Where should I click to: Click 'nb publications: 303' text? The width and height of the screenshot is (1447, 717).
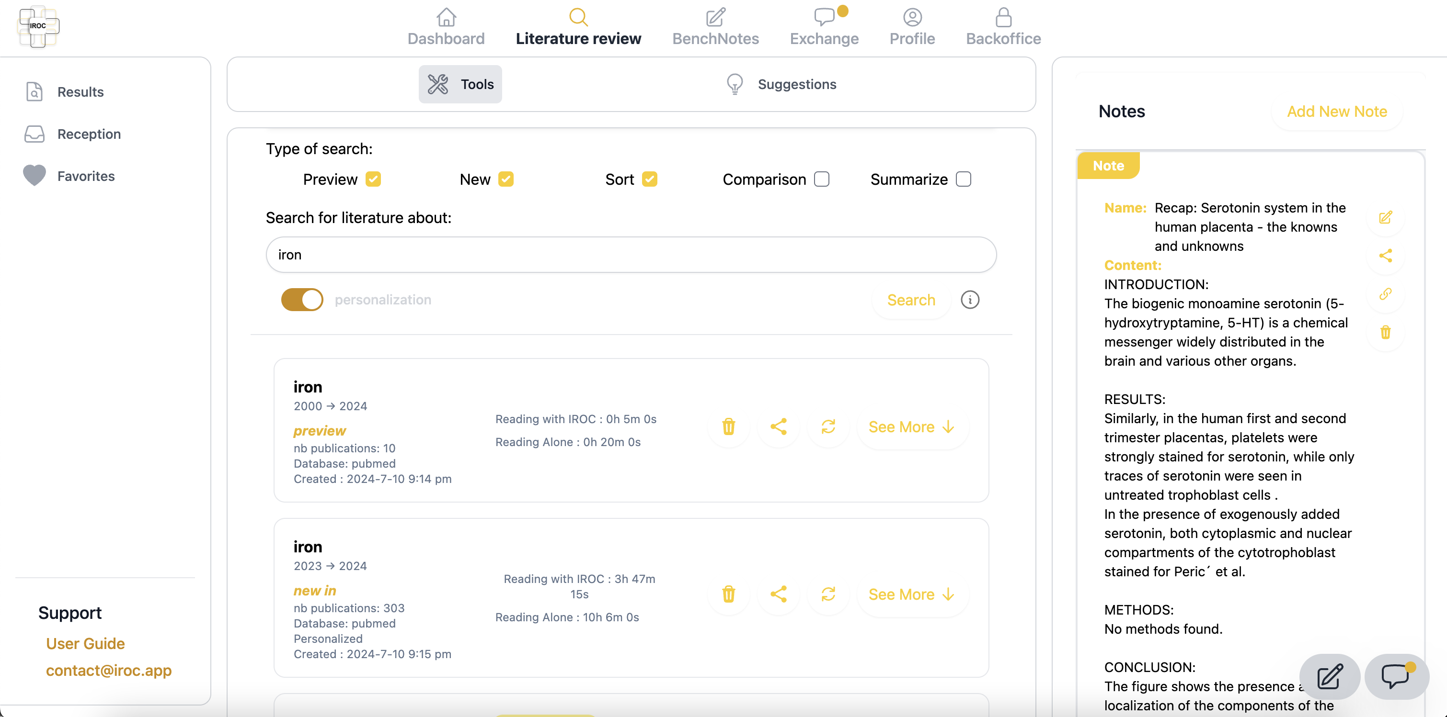[349, 607]
